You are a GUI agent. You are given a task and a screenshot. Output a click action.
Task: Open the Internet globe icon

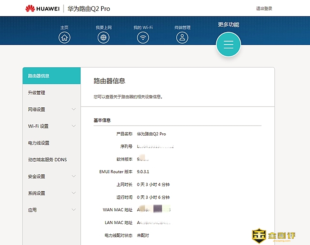[103, 37]
